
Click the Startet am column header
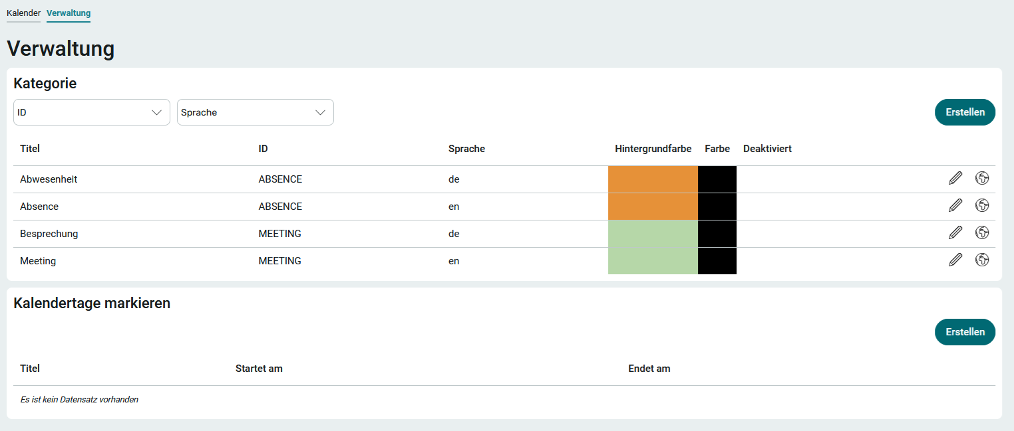[259, 369]
